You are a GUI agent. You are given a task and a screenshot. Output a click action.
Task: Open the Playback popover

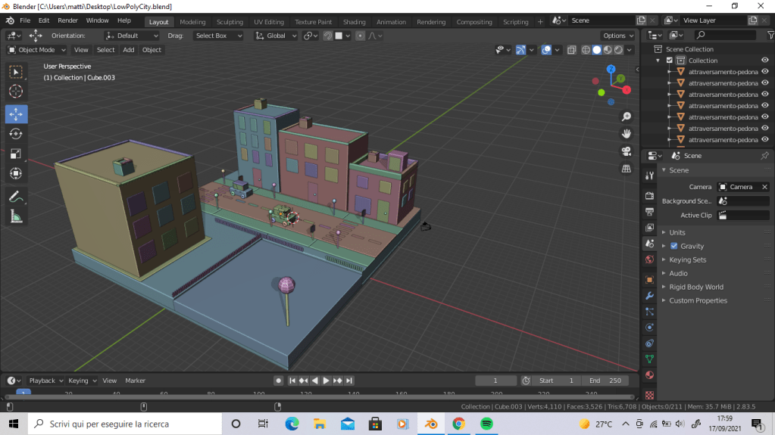pos(45,381)
